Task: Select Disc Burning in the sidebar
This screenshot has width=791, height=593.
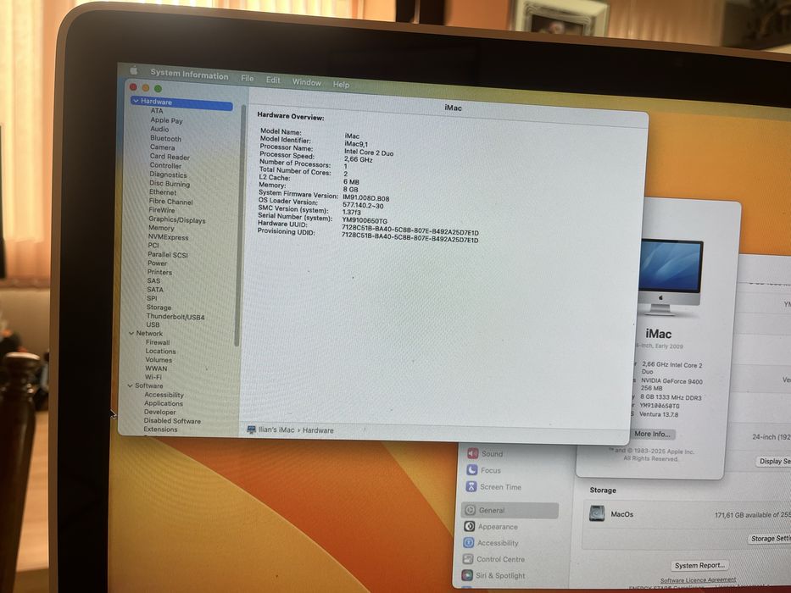Action: tap(170, 184)
